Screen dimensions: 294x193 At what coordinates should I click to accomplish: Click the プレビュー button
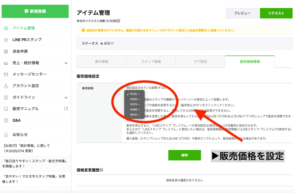click(242, 13)
